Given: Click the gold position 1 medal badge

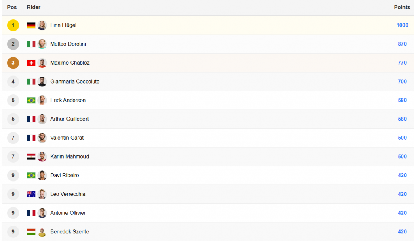Looking at the screenshot, I should coord(13,25).
